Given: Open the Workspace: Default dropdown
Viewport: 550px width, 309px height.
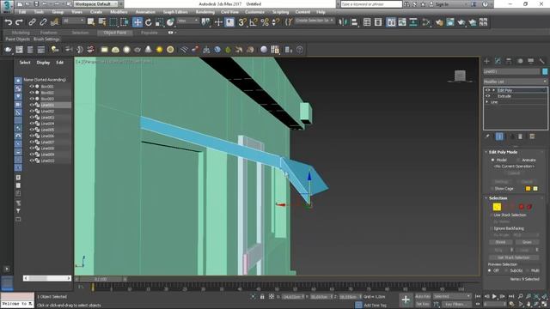Looking at the screenshot, I should pos(96,3).
